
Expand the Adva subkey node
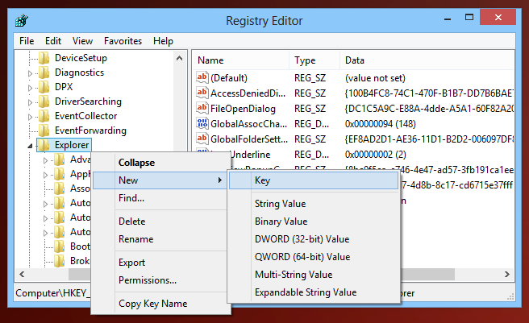click(x=45, y=160)
